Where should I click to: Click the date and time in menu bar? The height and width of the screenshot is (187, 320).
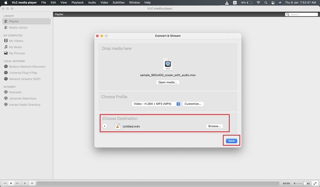pyautogui.click(x=300, y=3)
